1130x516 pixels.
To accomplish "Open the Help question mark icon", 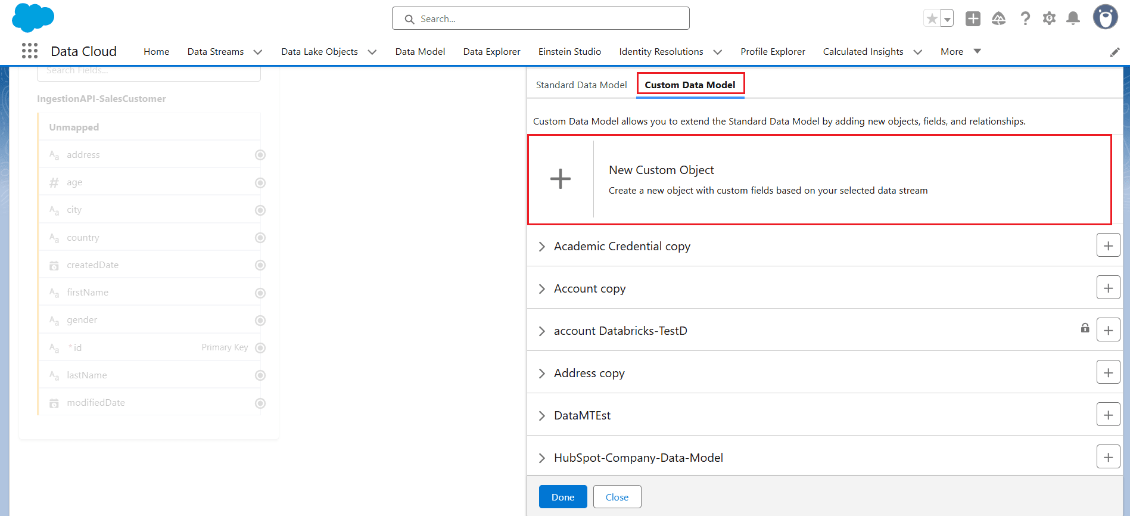I will pos(1025,19).
